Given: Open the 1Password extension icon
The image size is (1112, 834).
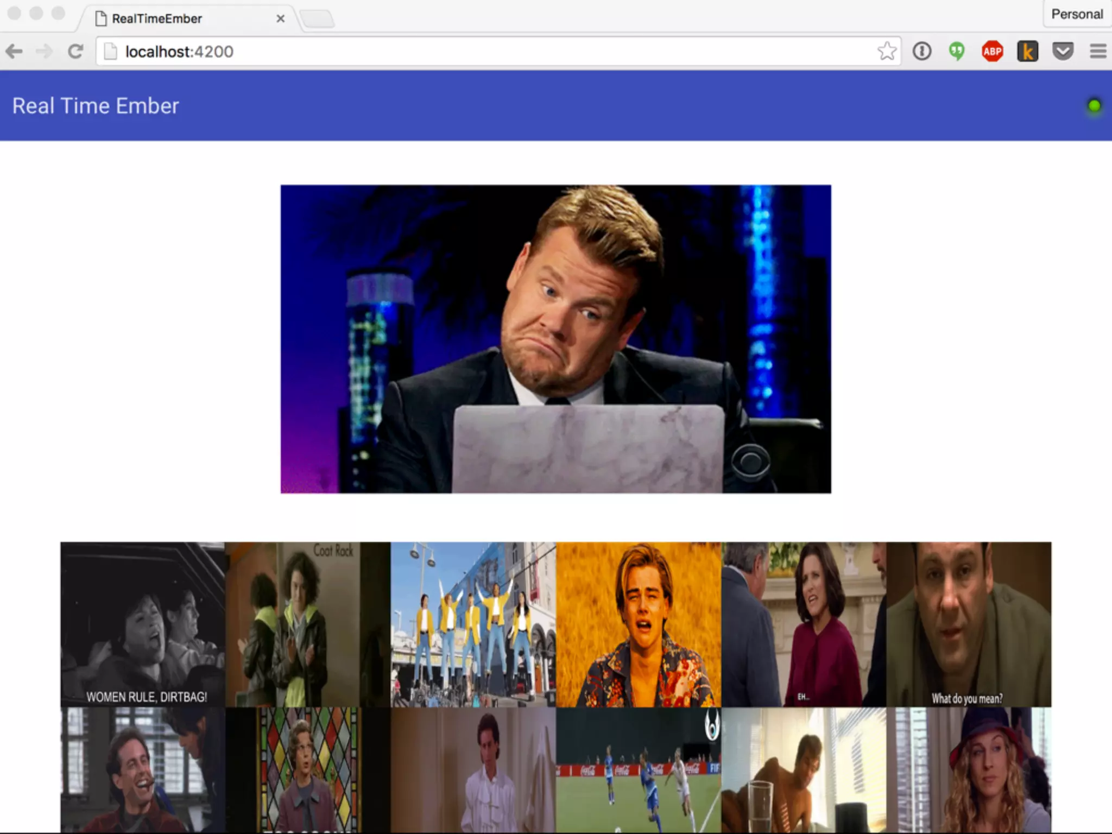Looking at the screenshot, I should (x=921, y=52).
